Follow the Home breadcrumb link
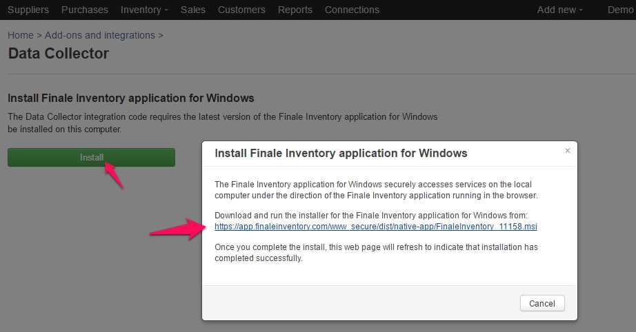 tap(21, 35)
